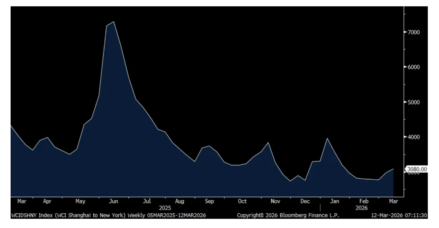
Task: Click the 3080.00 last price tag
Action: (x=417, y=169)
